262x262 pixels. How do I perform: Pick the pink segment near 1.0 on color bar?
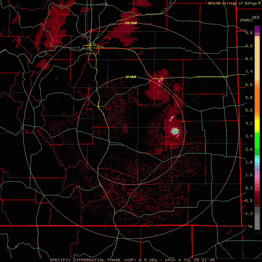[257, 176]
